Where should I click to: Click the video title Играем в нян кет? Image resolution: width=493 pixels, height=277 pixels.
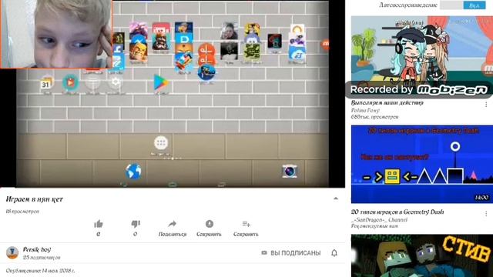click(35, 199)
